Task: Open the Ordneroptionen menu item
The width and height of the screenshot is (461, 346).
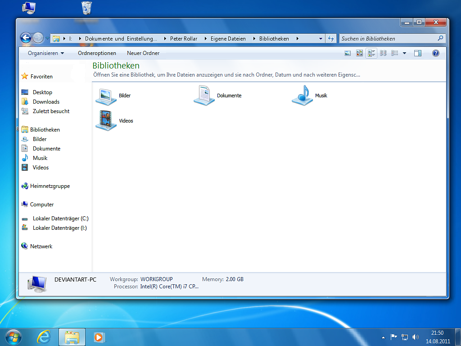Action: click(97, 53)
